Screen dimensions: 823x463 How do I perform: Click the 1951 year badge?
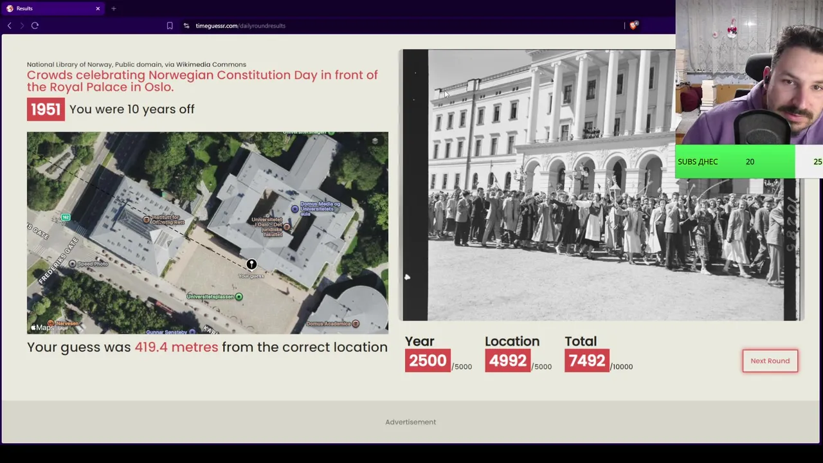point(46,109)
